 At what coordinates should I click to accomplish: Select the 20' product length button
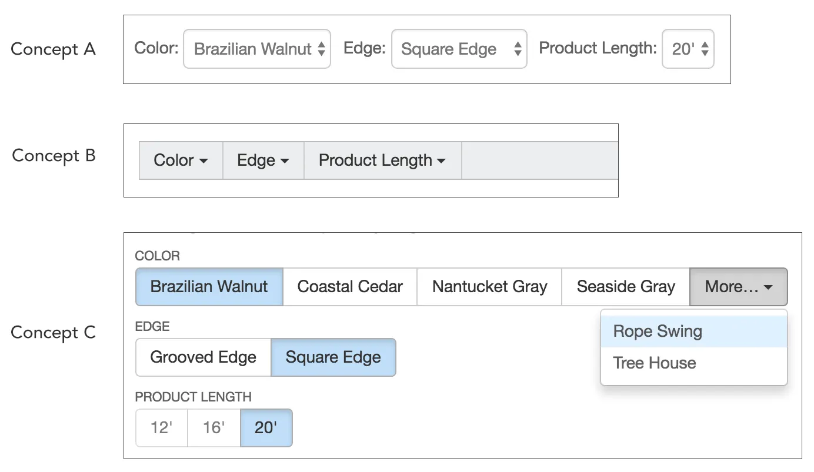point(266,428)
